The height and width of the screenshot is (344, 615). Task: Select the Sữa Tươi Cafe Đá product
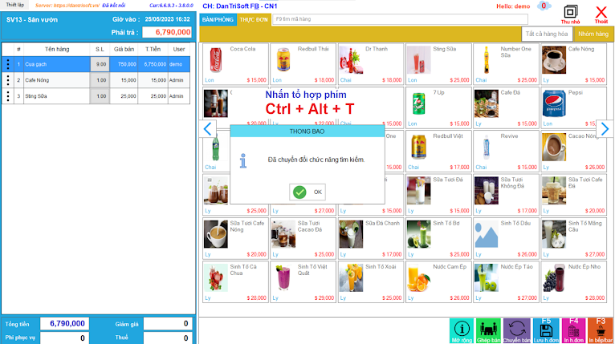click(573, 195)
